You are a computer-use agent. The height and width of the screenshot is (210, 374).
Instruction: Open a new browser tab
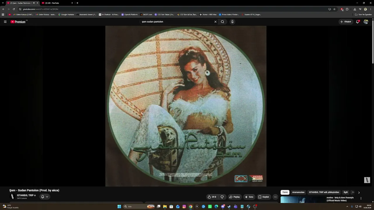pos(77,3)
